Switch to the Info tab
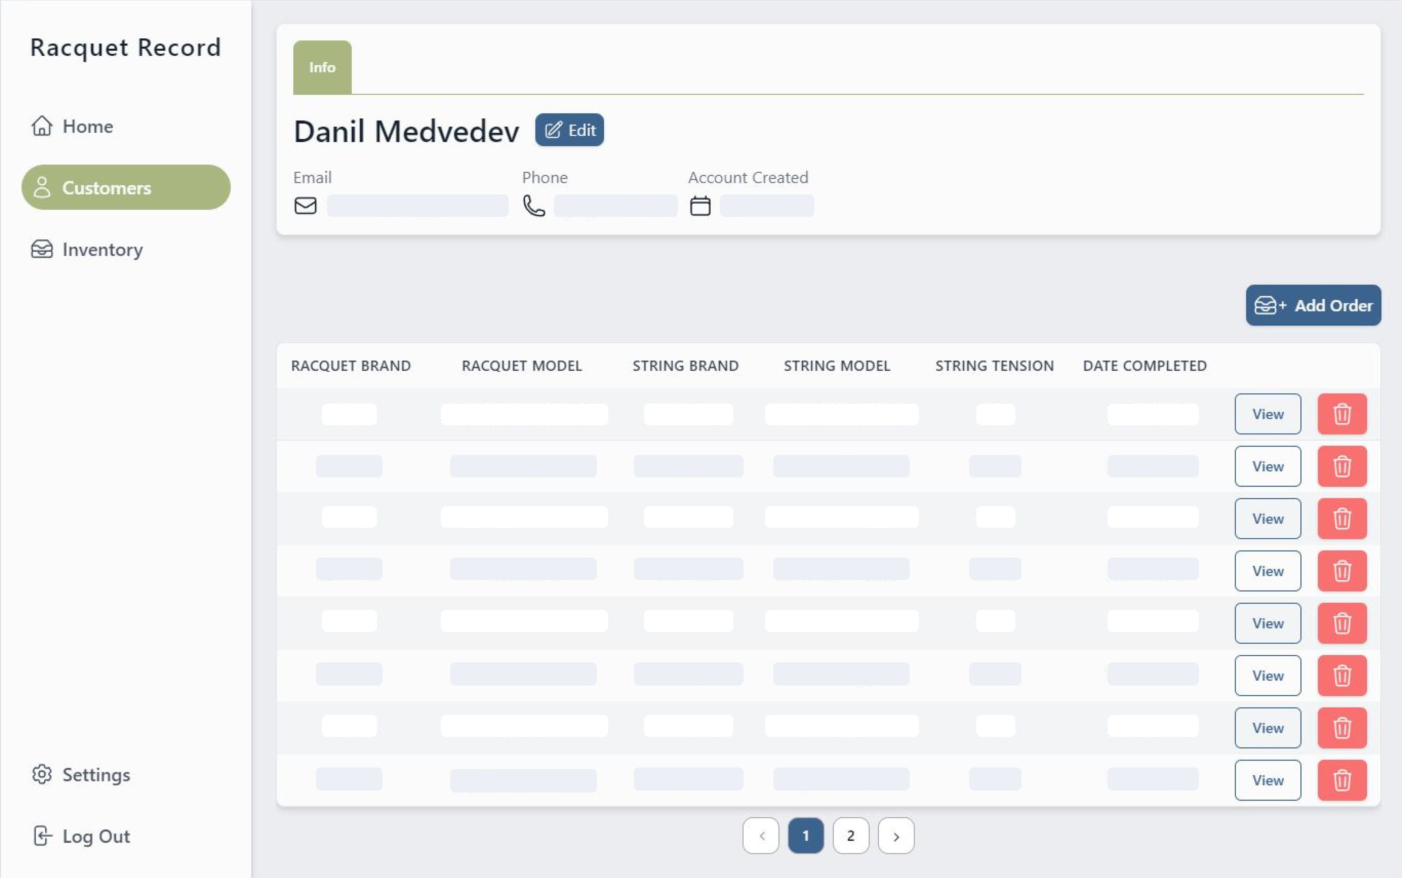The height and width of the screenshot is (878, 1402). point(322,67)
